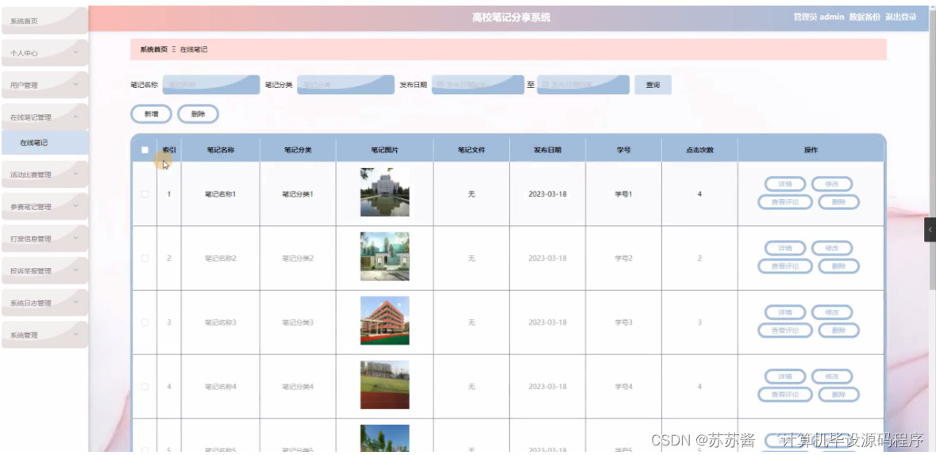Click 管理员 admin in the header
This screenshot has width=936, height=455.
pyautogui.click(x=819, y=17)
